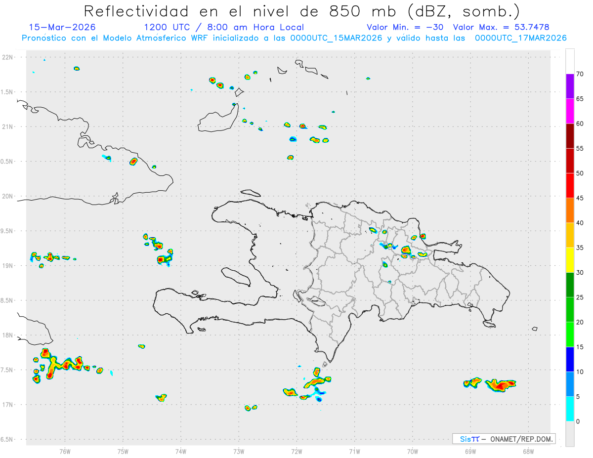Click the color scale value '0'

pos(578,421)
